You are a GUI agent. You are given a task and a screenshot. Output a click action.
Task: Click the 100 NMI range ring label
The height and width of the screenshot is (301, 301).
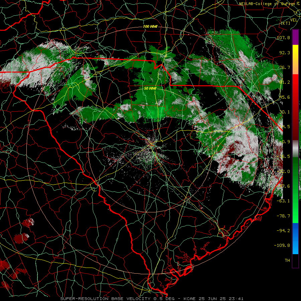(150, 26)
